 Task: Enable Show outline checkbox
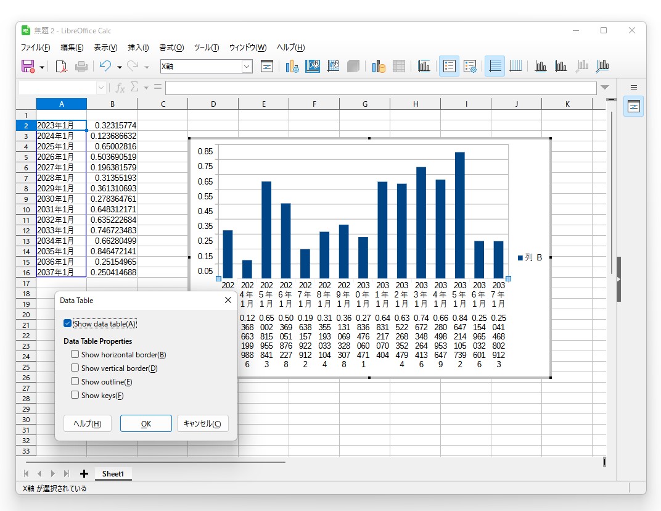[x=75, y=381]
